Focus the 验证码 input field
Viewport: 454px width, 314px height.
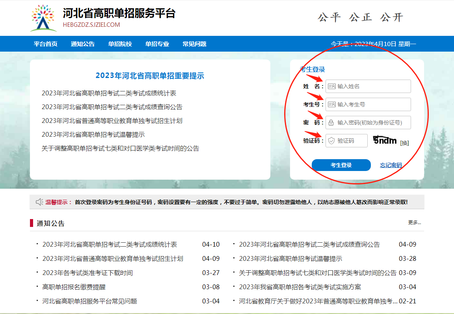click(346, 141)
